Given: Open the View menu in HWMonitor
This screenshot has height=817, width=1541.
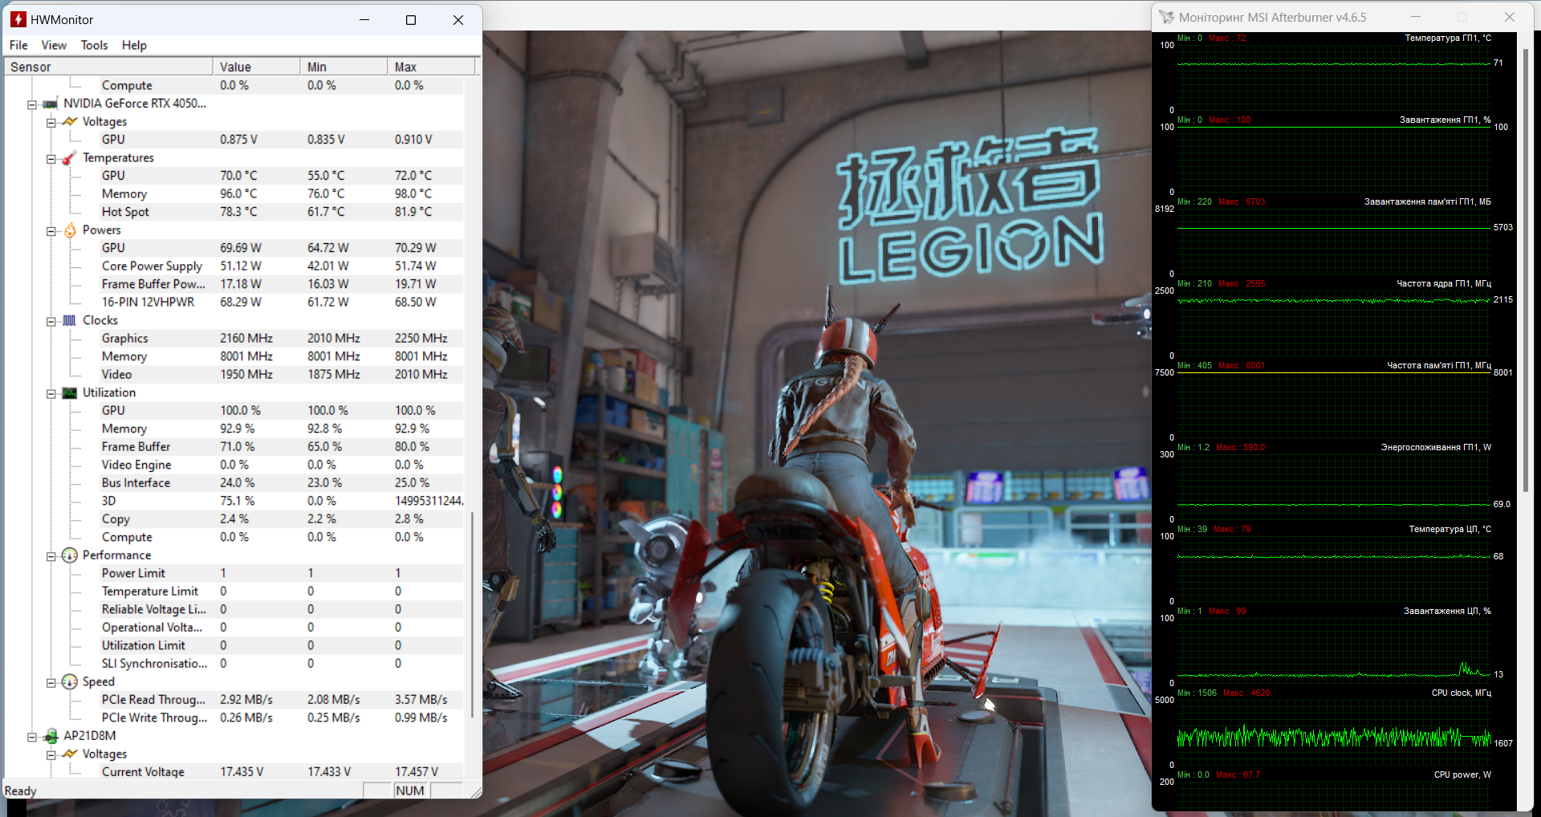Looking at the screenshot, I should (54, 45).
